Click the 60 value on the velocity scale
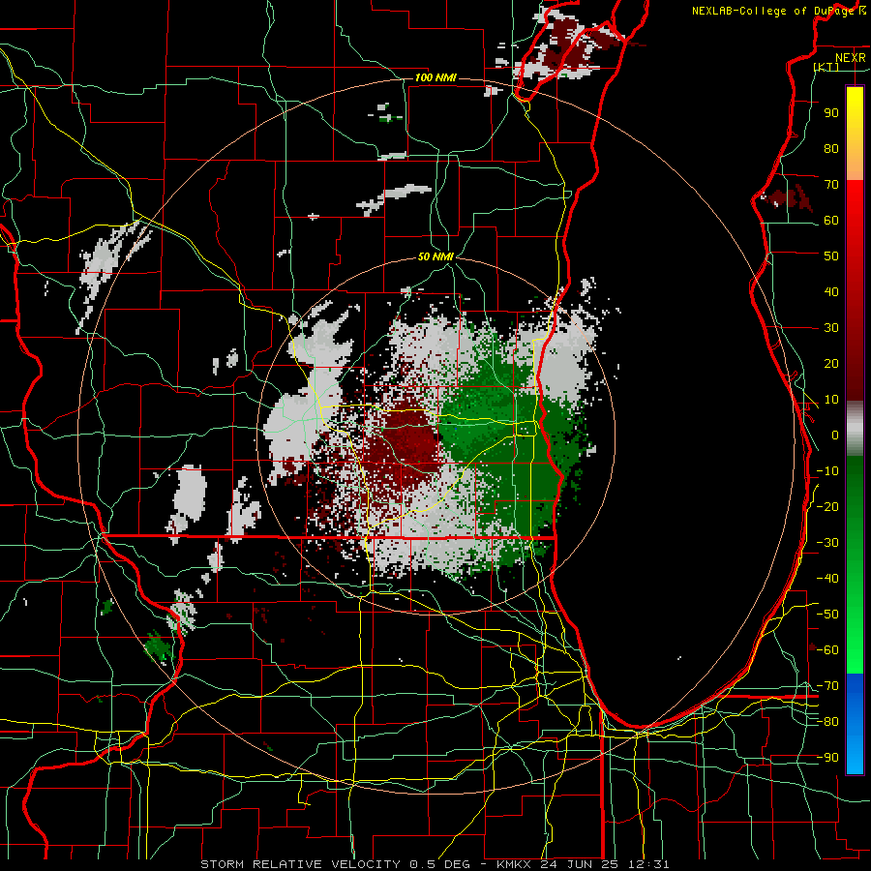 831,220
